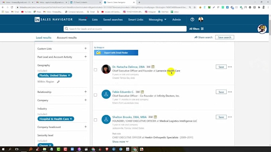Select checkbox for Fabio Eduardo C.

pyautogui.click(x=95, y=95)
